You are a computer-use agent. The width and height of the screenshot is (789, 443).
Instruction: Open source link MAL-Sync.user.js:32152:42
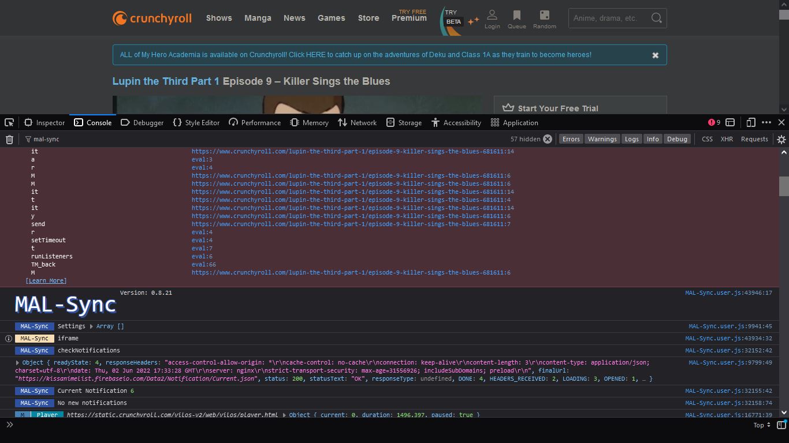point(728,351)
